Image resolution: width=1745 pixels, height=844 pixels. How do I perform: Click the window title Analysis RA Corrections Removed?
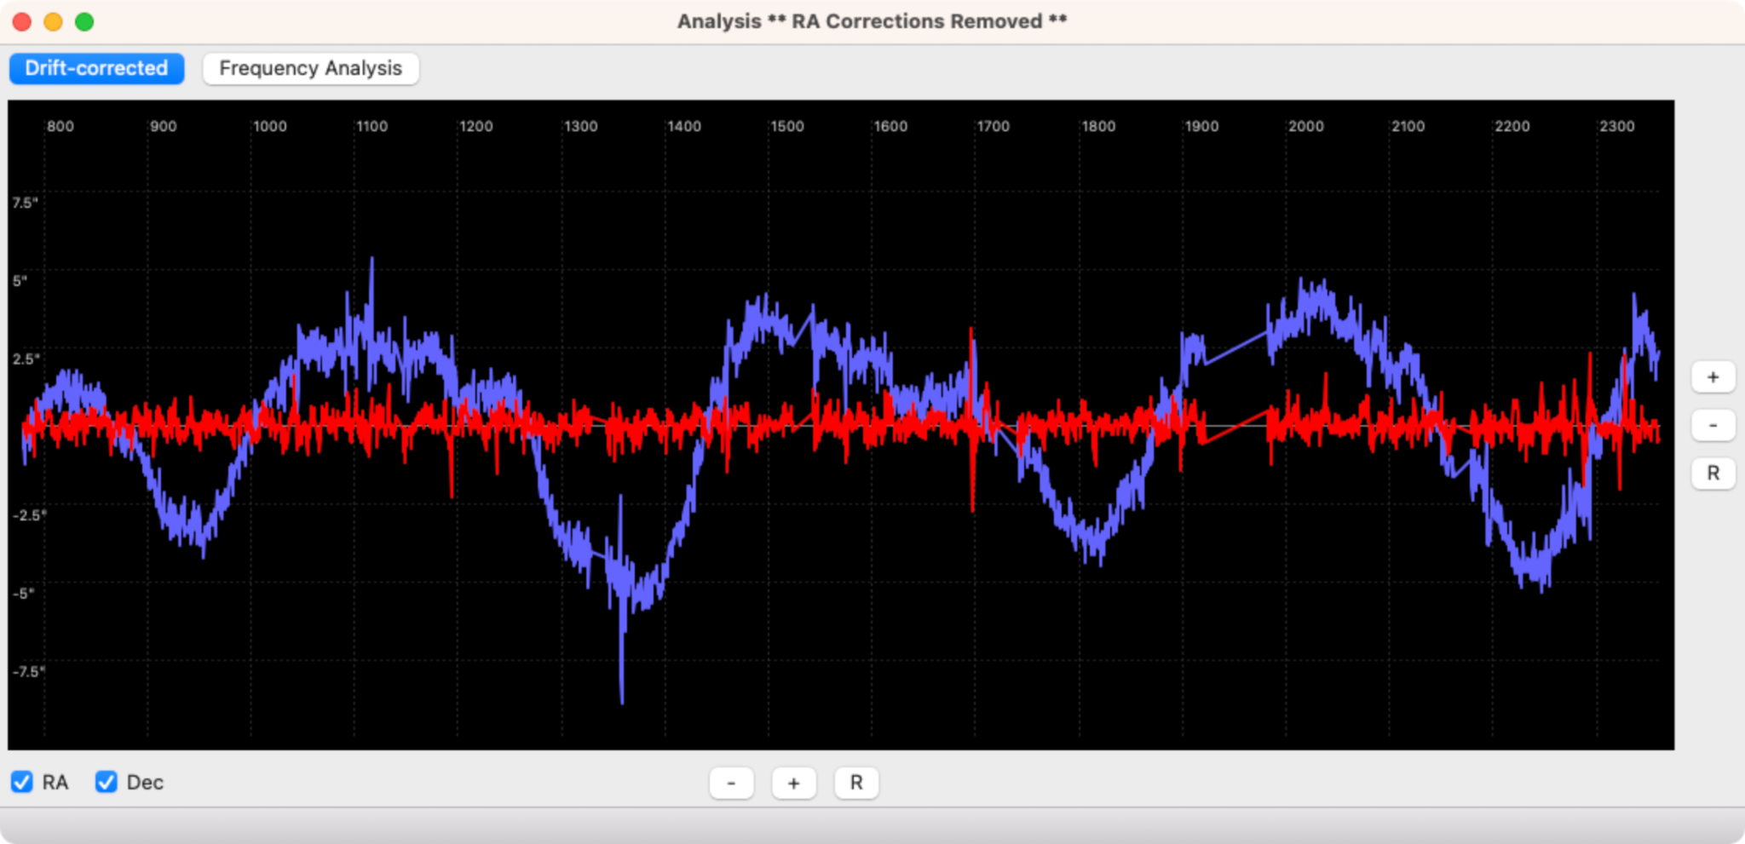[x=872, y=21]
